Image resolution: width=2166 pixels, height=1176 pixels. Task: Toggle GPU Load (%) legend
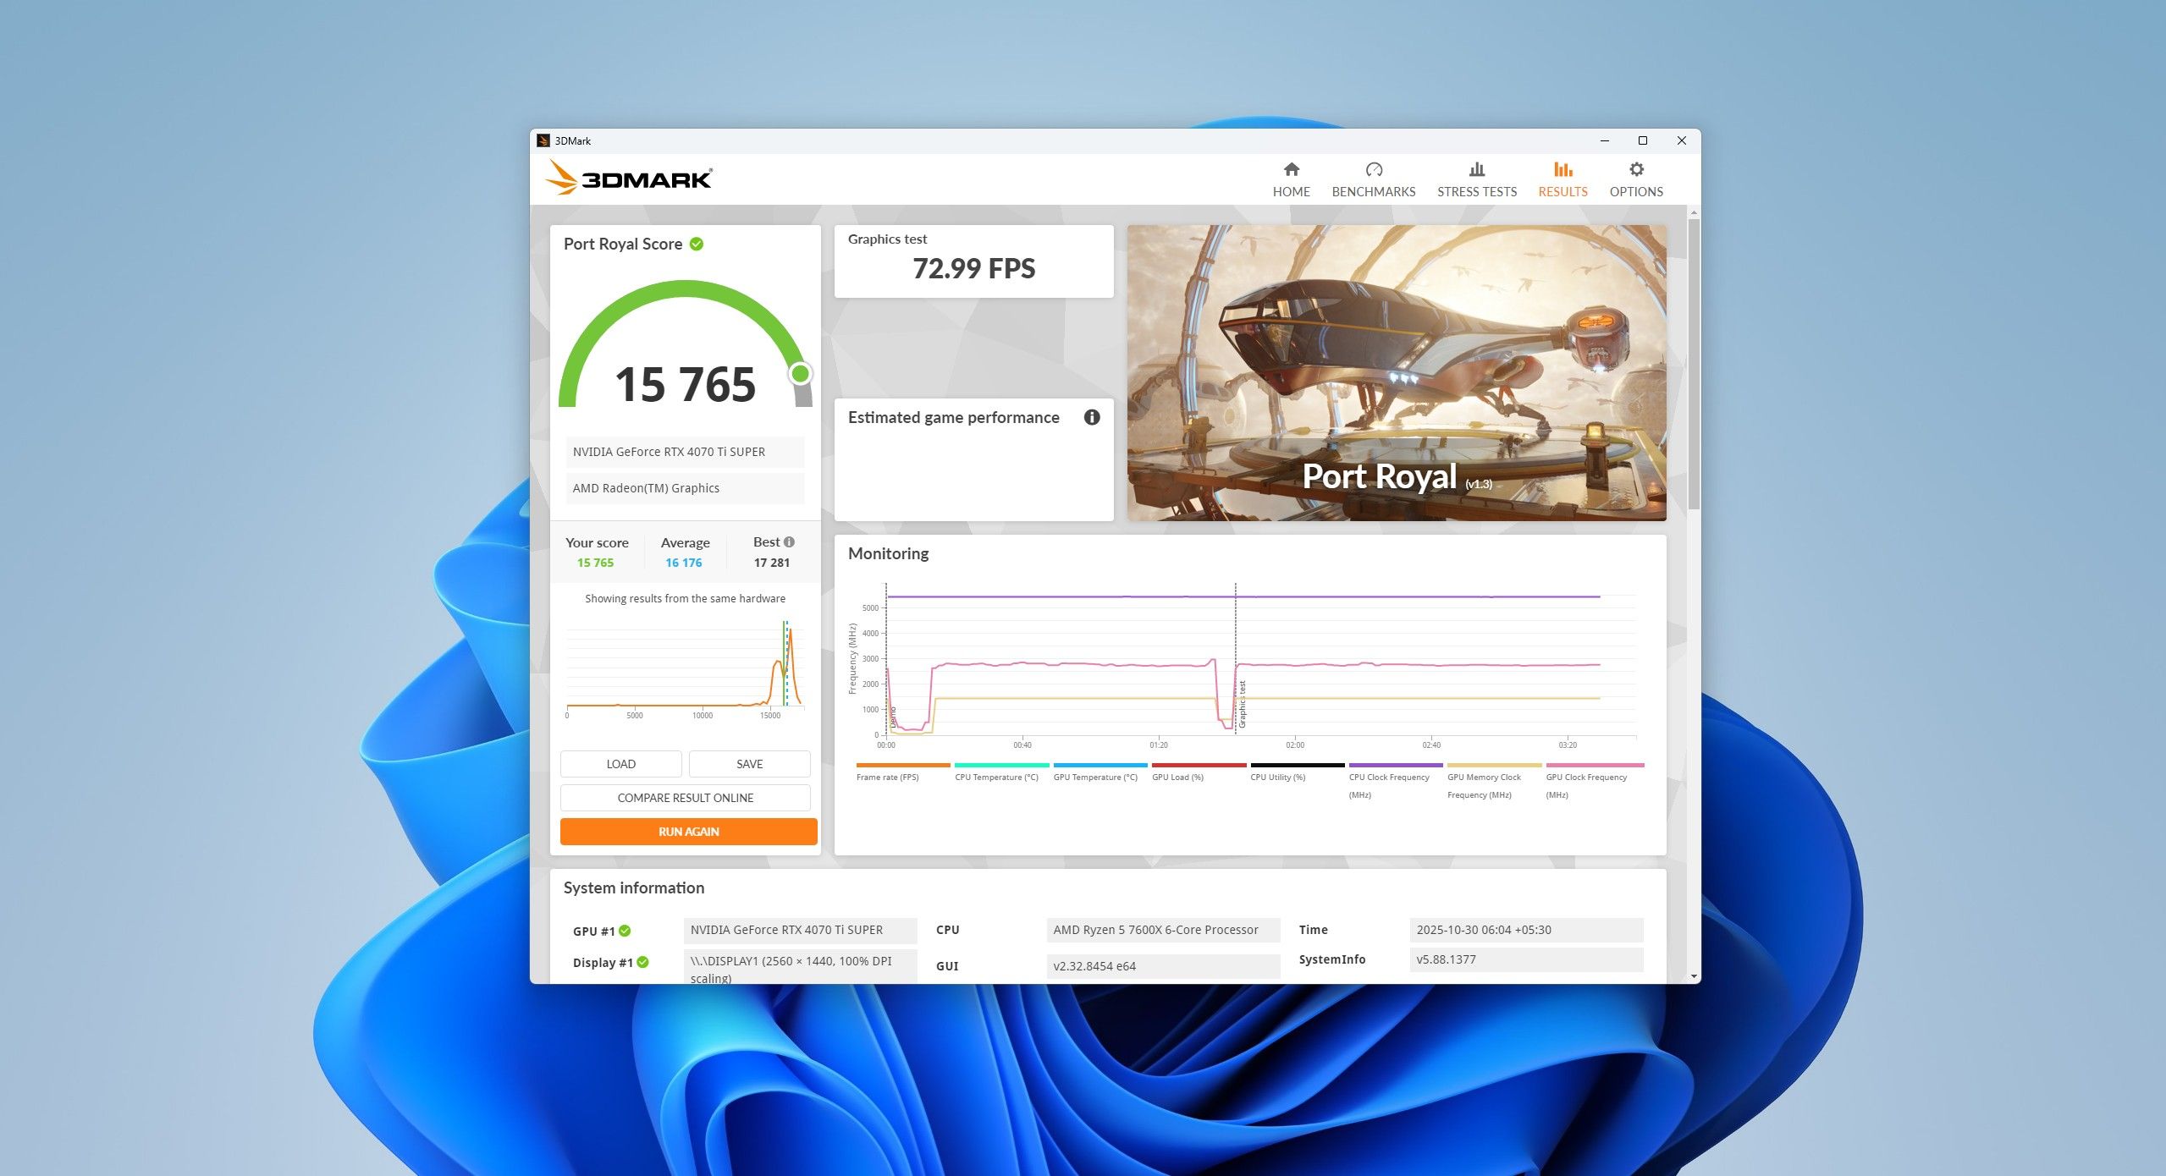pos(1198,772)
